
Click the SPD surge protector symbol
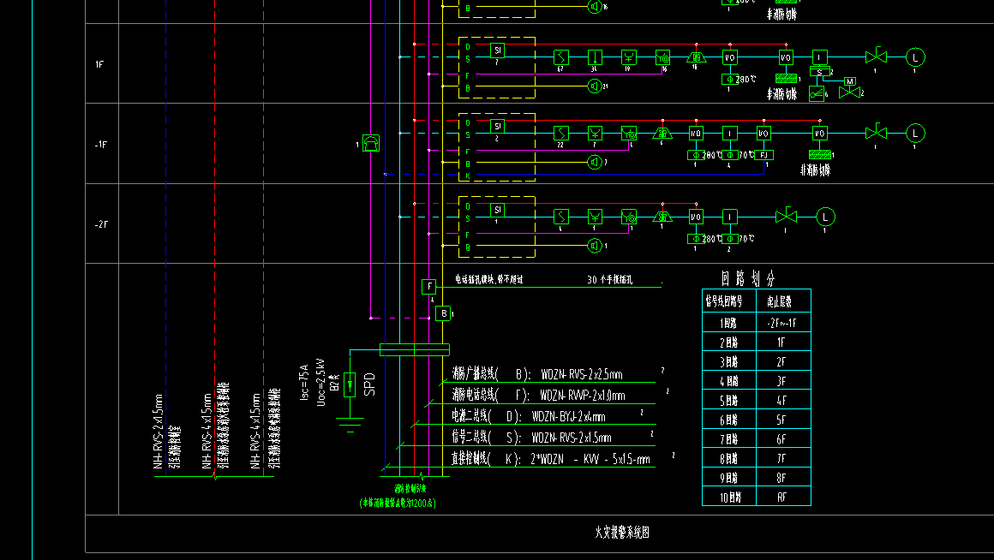[x=350, y=384]
